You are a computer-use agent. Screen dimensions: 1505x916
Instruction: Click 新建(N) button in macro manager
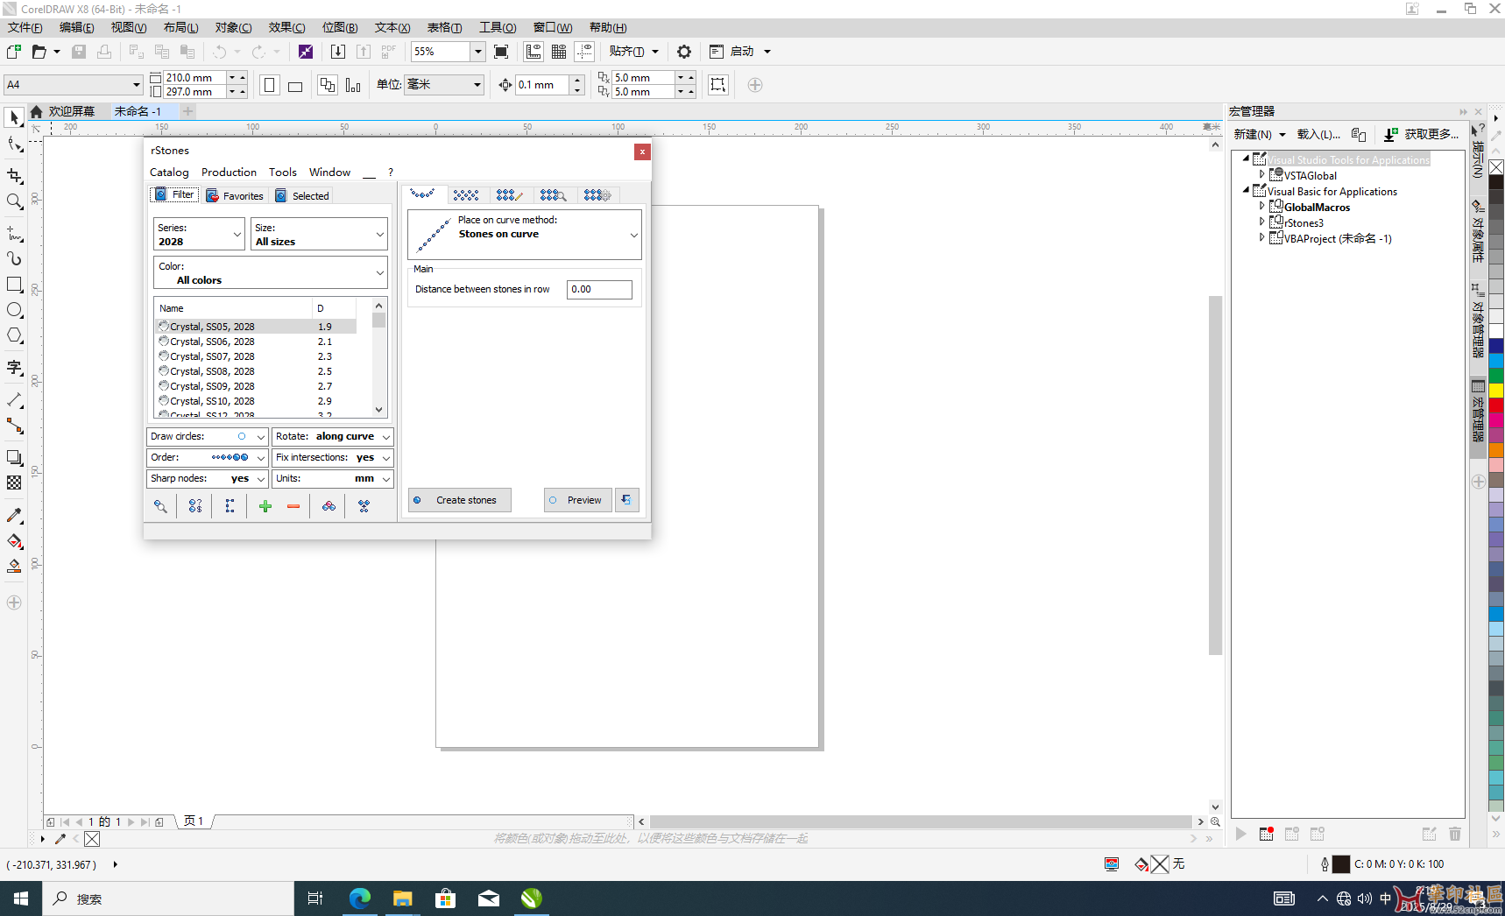pos(1260,134)
